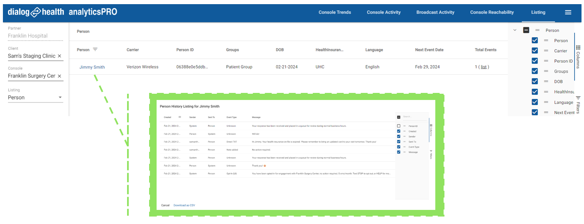Click the Opt-In (UI) event type cell
Screen dimensions: 584x224
pyautogui.click(x=231, y=173)
